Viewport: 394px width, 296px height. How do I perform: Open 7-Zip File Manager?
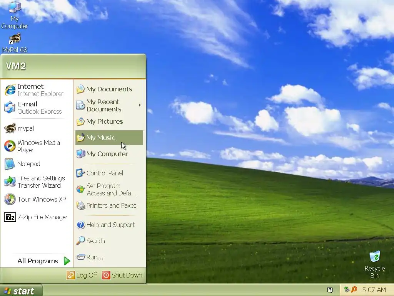tap(37, 217)
